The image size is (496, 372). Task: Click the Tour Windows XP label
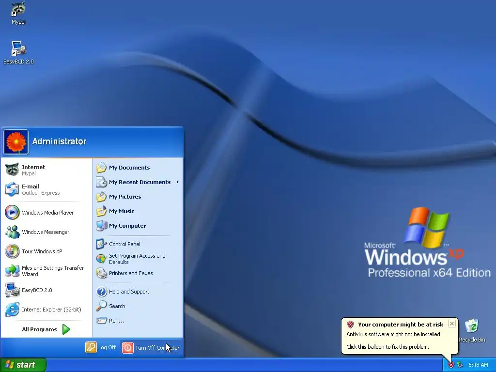pos(42,251)
